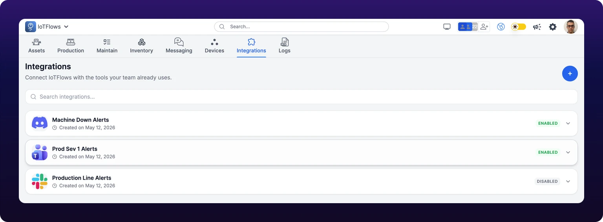Screen dimensions: 603x222
Task: Open the monitor display icon
Action: click(x=447, y=27)
